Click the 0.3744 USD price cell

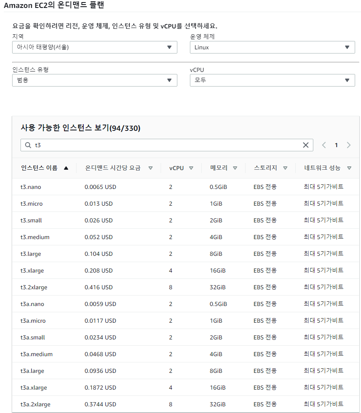click(x=100, y=404)
